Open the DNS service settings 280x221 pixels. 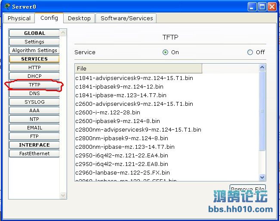pos(34,93)
